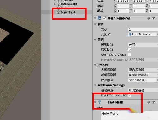
Task: Click the Font Material blue sphere icon
Action: tap(130, 34)
